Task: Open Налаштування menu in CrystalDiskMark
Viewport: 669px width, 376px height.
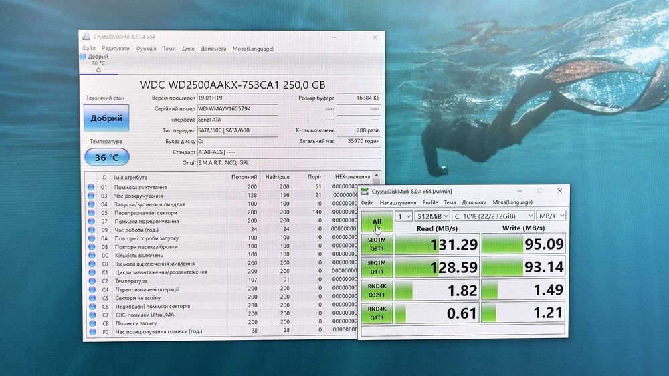Action: pos(398,202)
